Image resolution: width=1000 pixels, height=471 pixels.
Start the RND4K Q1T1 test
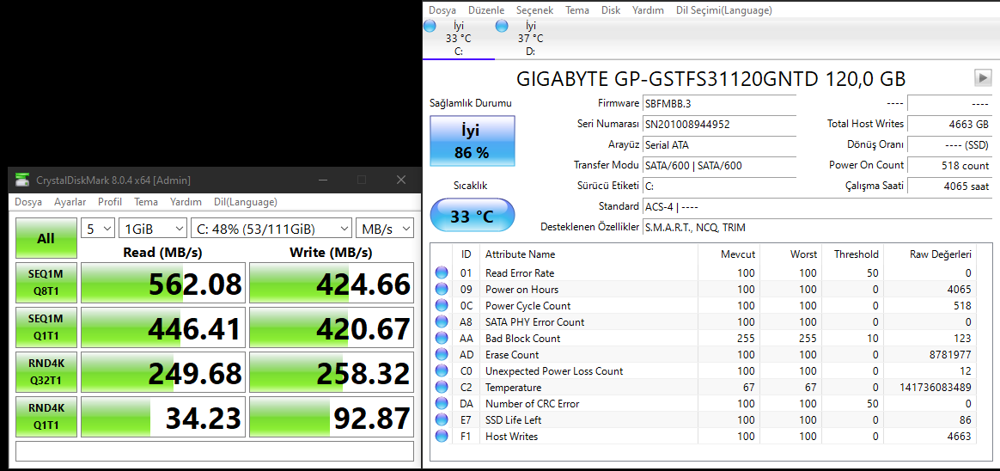pyautogui.click(x=46, y=415)
